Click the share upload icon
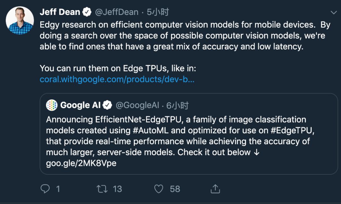Viewport: 341px width, 204px height. click(x=215, y=189)
